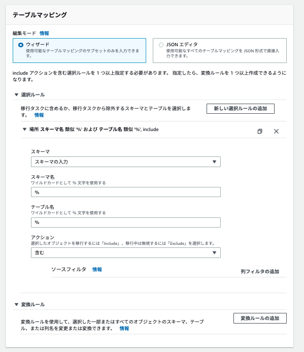Open 情報 link beside ソースフィルタ
Image resolution: width=304 pixels, height=352 pixels.
click(97, 269)
